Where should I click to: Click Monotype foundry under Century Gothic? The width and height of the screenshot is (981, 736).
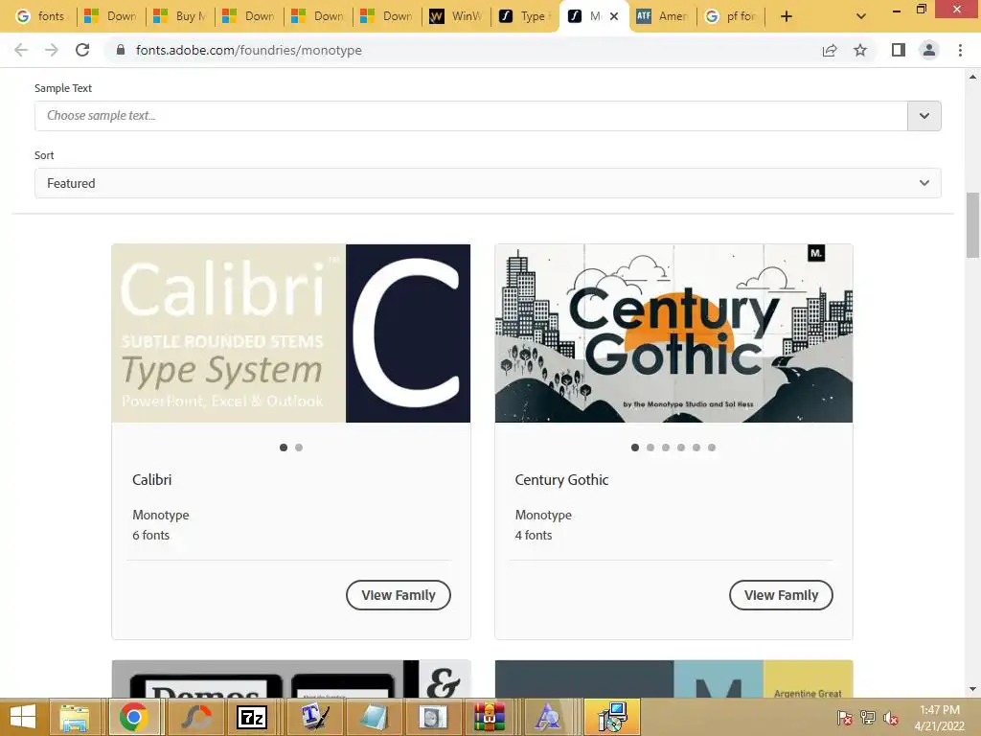tap(544, 515)
